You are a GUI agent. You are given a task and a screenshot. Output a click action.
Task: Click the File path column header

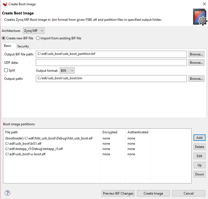tap(52, 132)
